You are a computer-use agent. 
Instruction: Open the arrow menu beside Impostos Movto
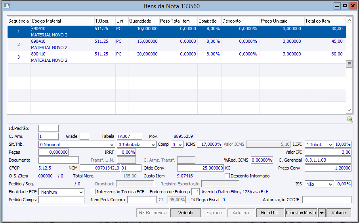coord(322,213)
